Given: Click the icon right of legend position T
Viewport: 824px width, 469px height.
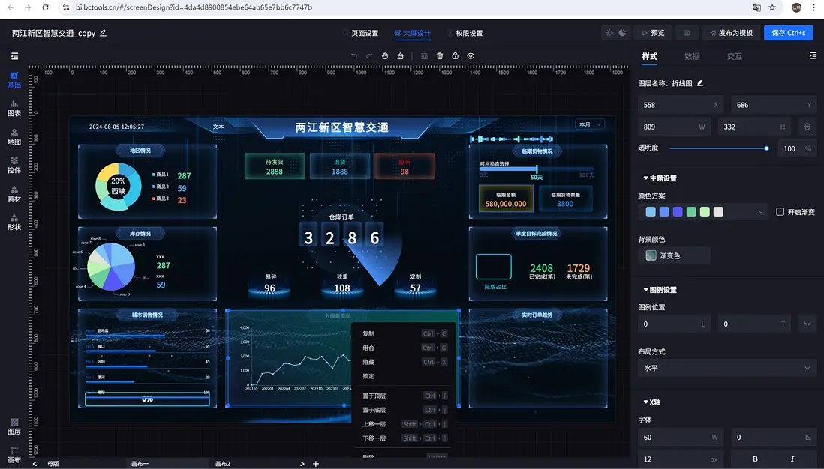Looking at the screenshot, I should tap(807, 324).
